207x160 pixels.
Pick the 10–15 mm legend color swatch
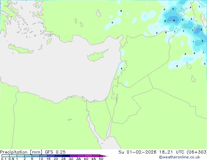pyautogui.click(x=43, y=156)
